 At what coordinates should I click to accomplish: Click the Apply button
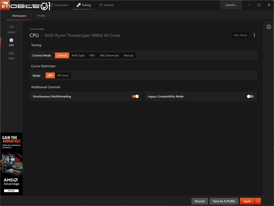(247, 201)
